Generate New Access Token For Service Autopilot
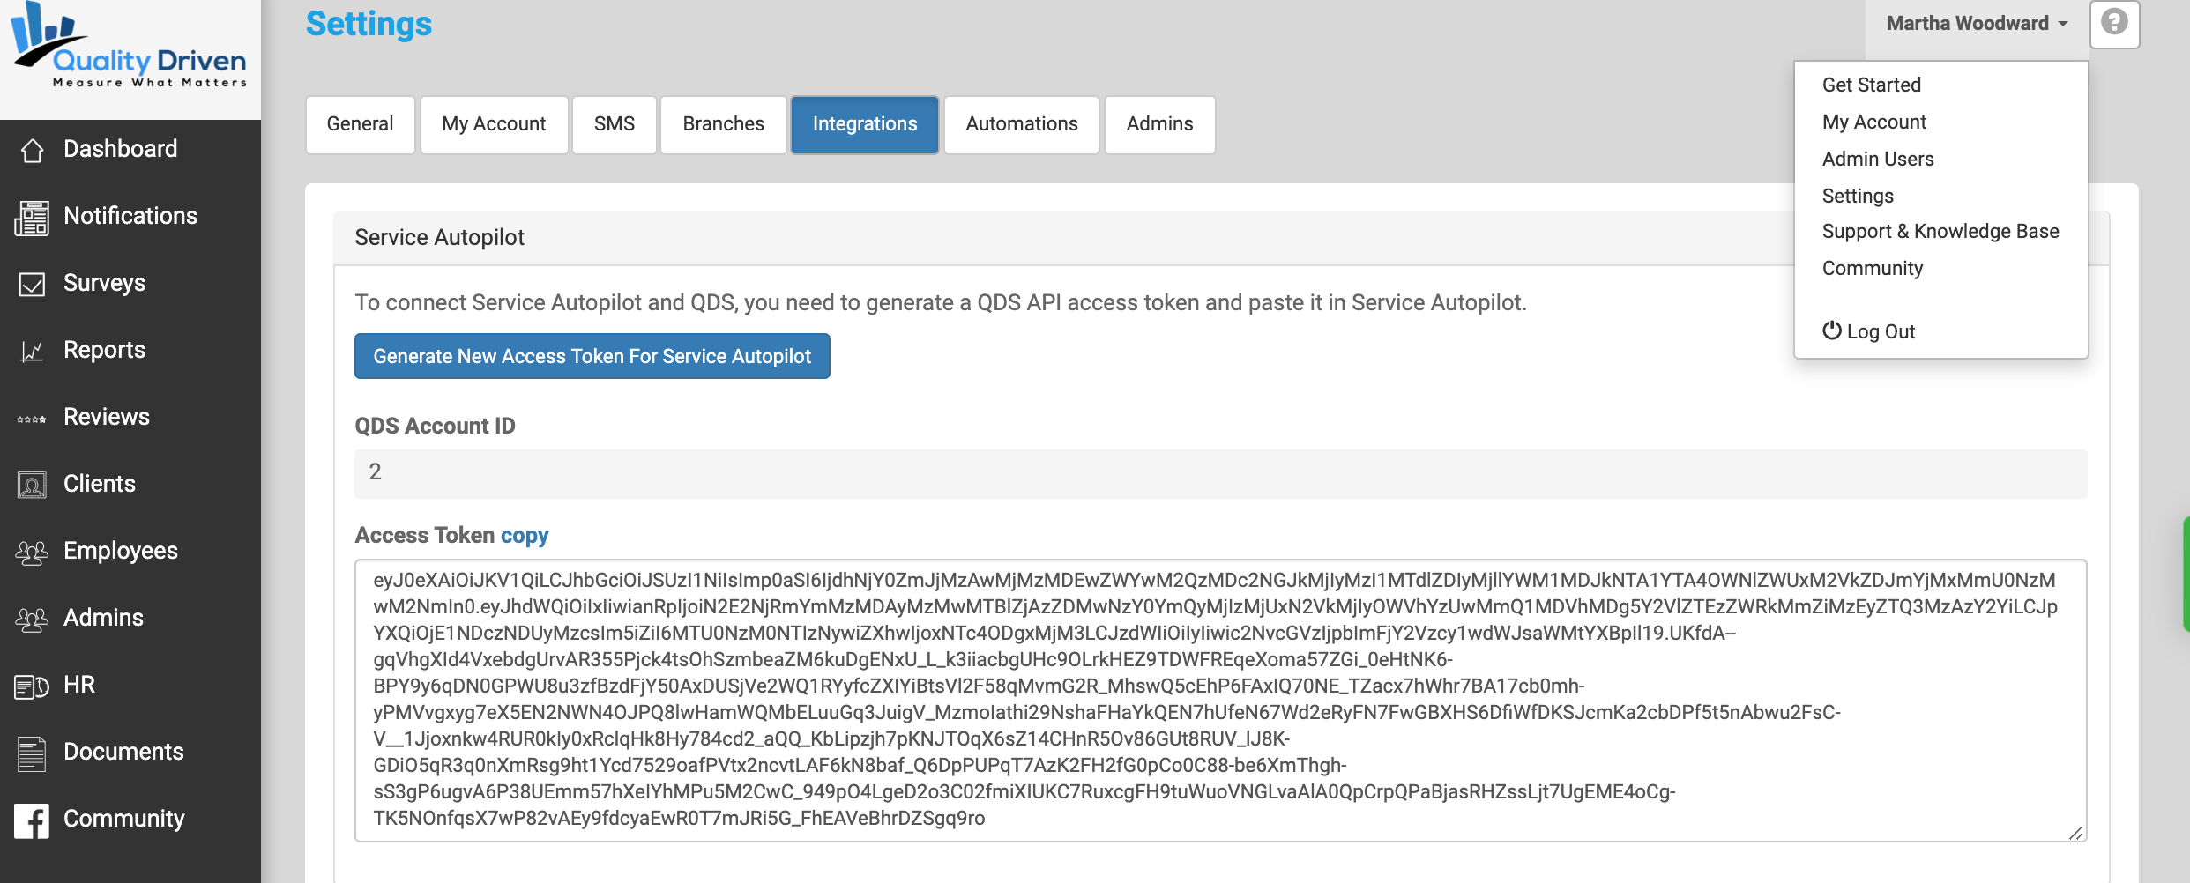Viewport: 2190px width, 883px height. [x=592, y=356]
